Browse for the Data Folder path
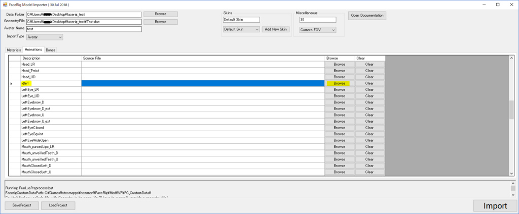519x214 pixels. pos(161,14)
